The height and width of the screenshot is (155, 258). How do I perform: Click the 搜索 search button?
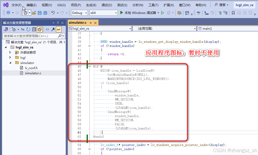[221, 5]
